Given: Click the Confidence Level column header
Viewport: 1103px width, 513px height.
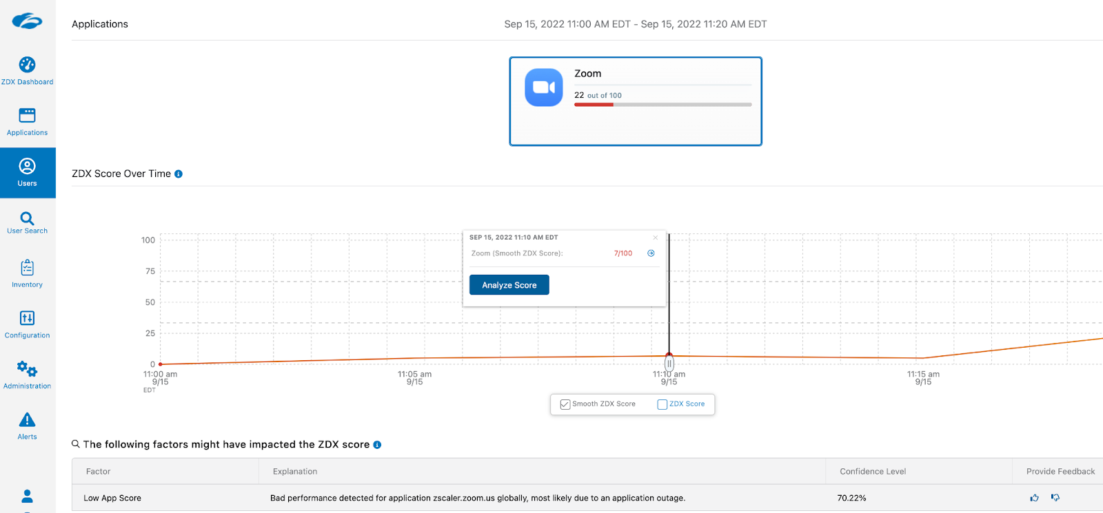Looking at the screenshot, I should point(873,472).
